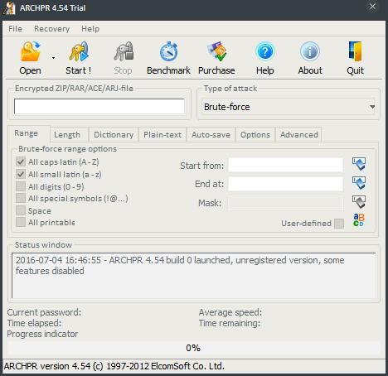Switch to the Options tab
388x376 pixels.
(255, 135)
